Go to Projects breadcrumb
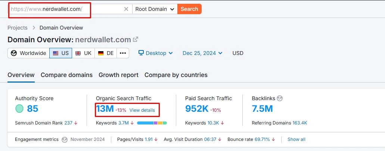Image resolution: width=385 pixels, height=151 pixels. [18, 28]
